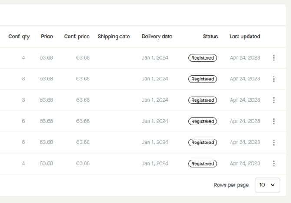
Task: Open the three-dot menu in second row
Action: [274, 79]
